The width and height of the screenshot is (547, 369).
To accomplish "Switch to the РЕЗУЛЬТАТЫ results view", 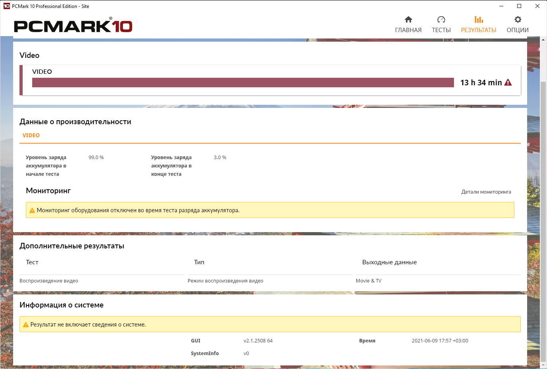I will pos(479,25).
